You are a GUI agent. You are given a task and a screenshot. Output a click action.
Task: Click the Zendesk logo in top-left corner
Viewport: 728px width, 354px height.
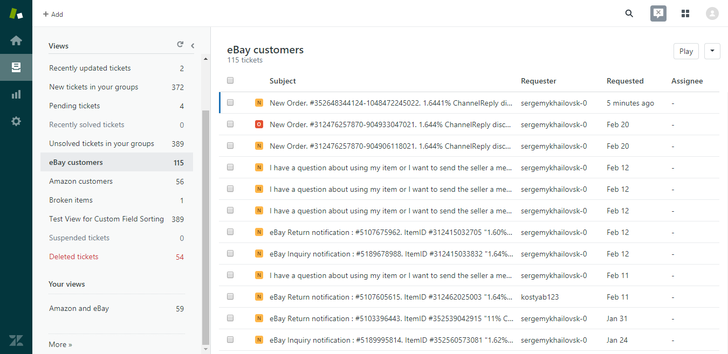click(16, 13)
